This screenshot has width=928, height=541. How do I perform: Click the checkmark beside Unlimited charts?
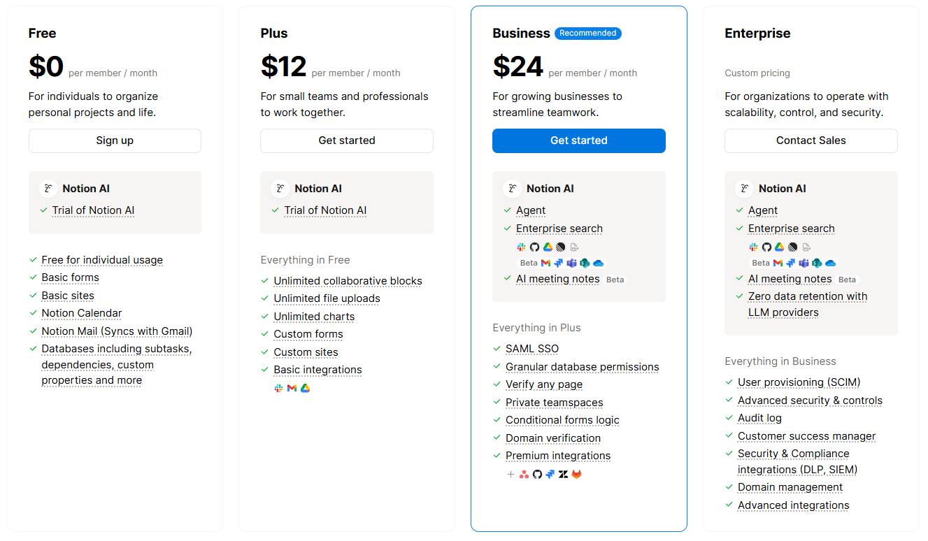(264, 317)
